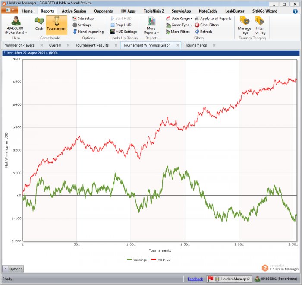Close the Tournament Winnings Graph tab

click(178, 45)
